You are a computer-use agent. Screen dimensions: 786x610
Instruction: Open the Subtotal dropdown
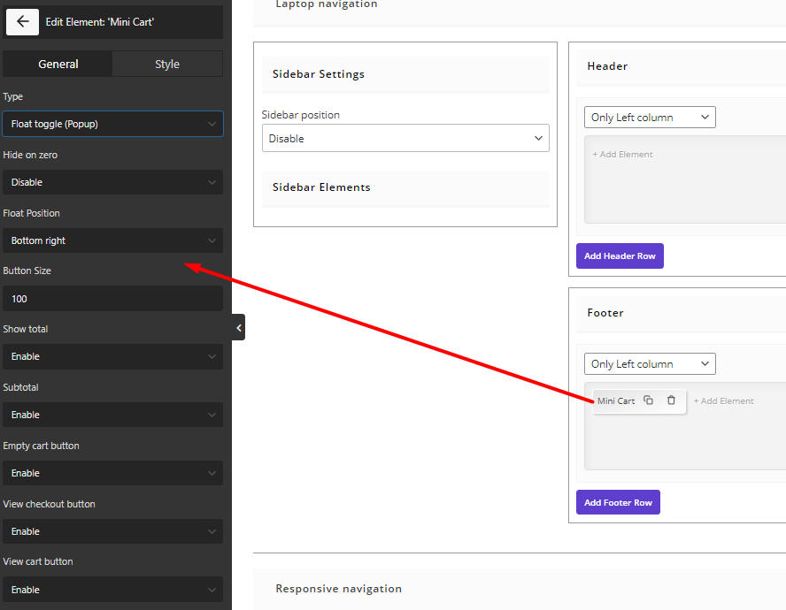112,415
